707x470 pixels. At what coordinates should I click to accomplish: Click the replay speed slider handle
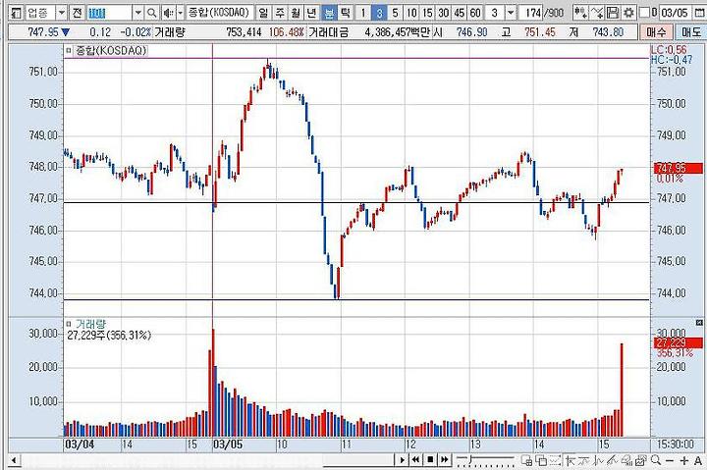pyautogui.click(x=470, y=459)
